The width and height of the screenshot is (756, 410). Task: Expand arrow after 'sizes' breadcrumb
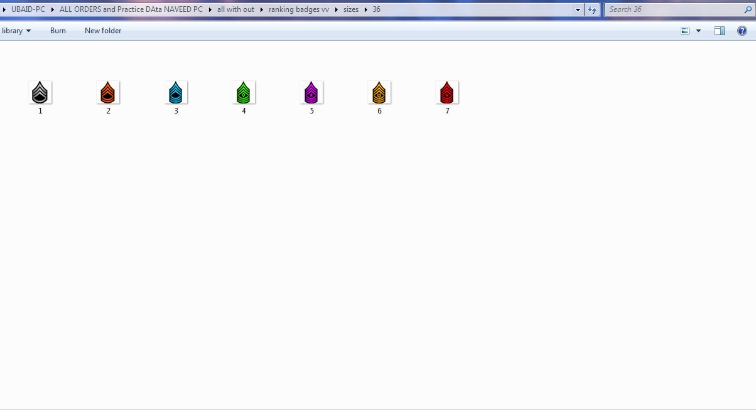click(366, 9)
